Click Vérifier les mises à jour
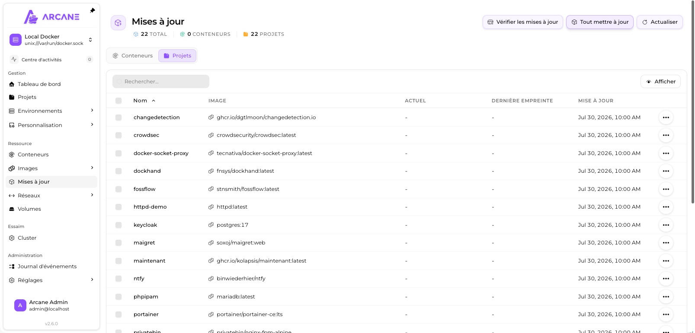Image resolution: width=695 pixels, height=333 pixels. click(523, 22)
